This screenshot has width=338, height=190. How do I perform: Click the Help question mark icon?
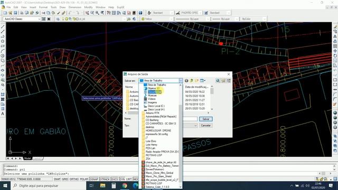(x=140, y=13)
